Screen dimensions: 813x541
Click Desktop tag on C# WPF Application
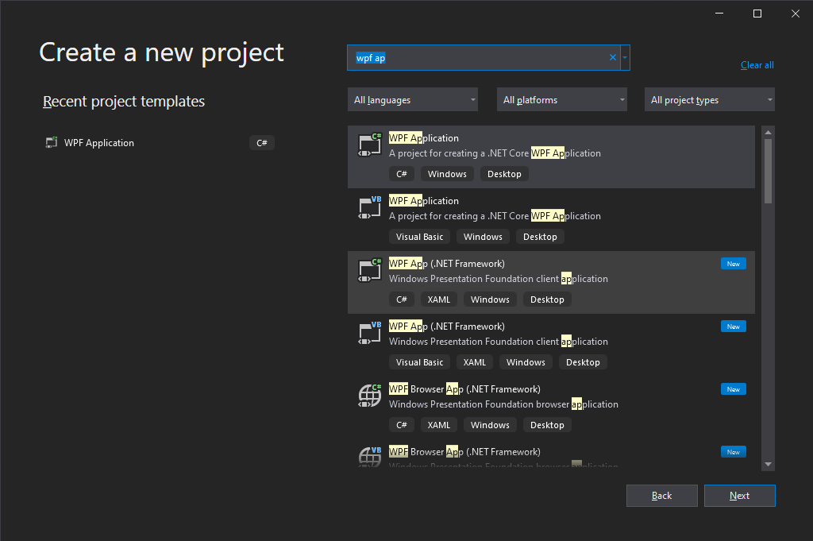click(504, 174)
